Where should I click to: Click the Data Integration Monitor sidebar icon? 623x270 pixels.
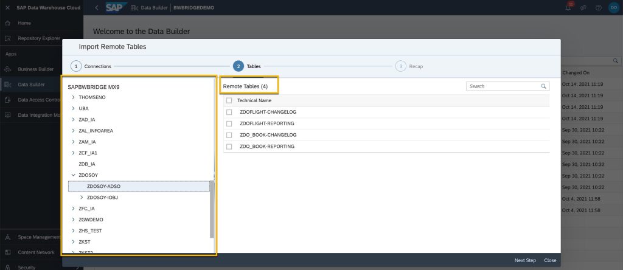tap(7, 115)
